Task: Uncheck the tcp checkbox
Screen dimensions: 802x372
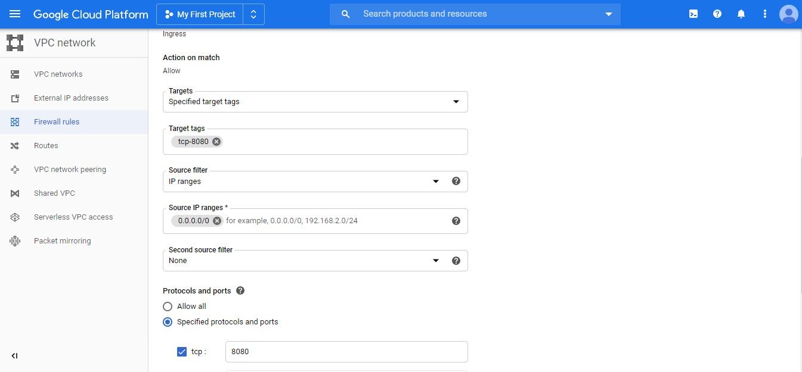Action: click(182, 352)
